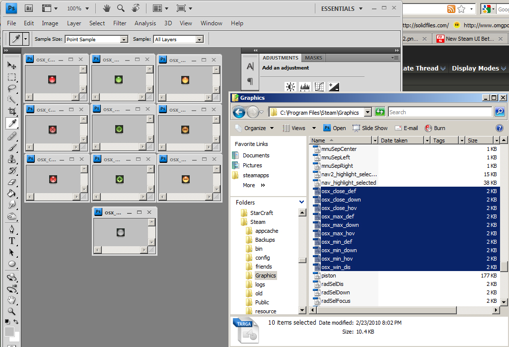
Task: Collapse the Folders pane in Explorer
Action: pyautogui.click(x=301, y=203)
